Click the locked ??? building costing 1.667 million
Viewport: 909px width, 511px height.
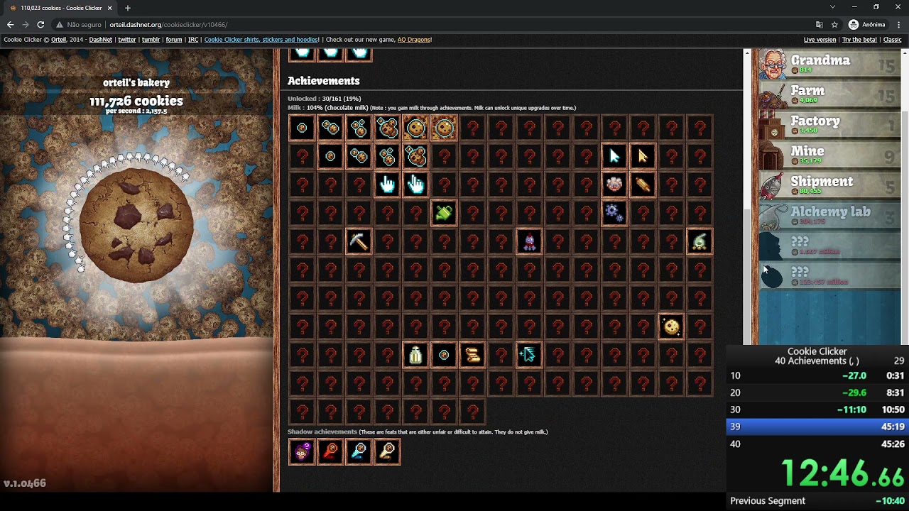tap(829, 246)
